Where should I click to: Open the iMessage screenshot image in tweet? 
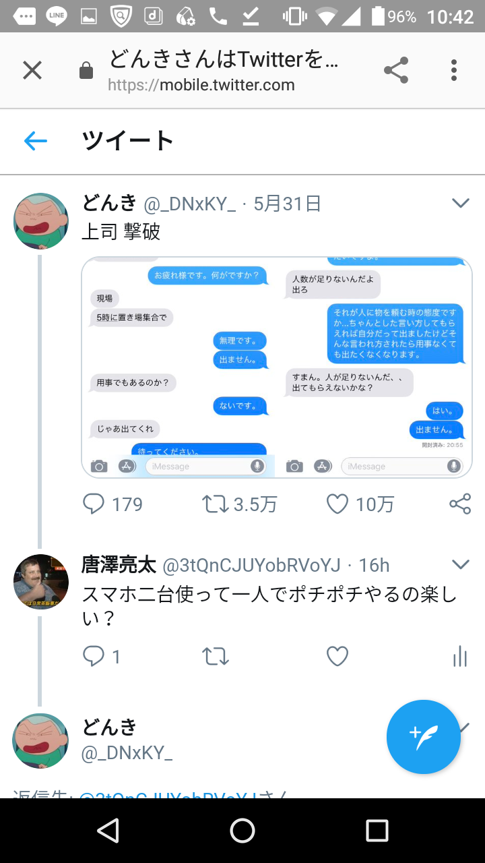coord(277,367)
